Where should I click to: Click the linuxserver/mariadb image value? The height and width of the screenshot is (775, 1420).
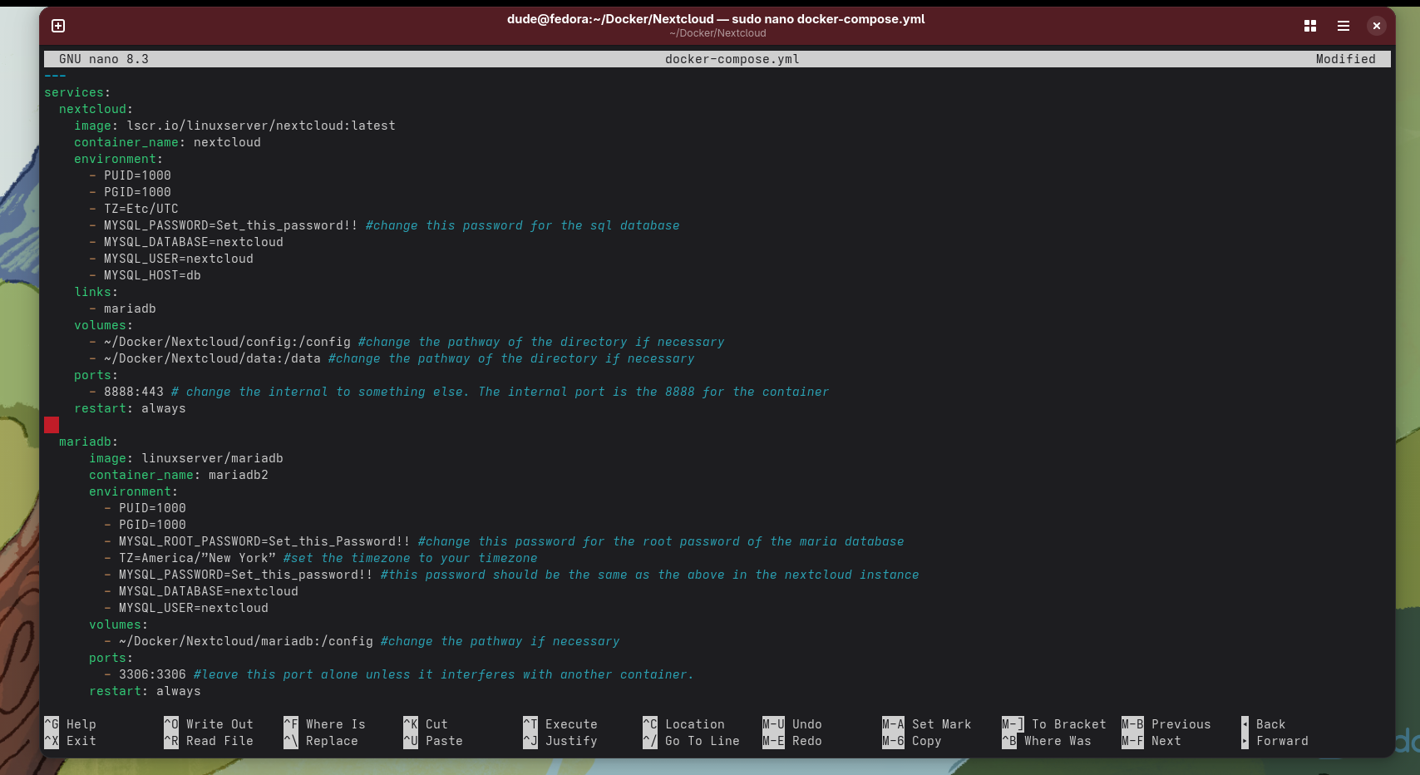tap(212, 458)
